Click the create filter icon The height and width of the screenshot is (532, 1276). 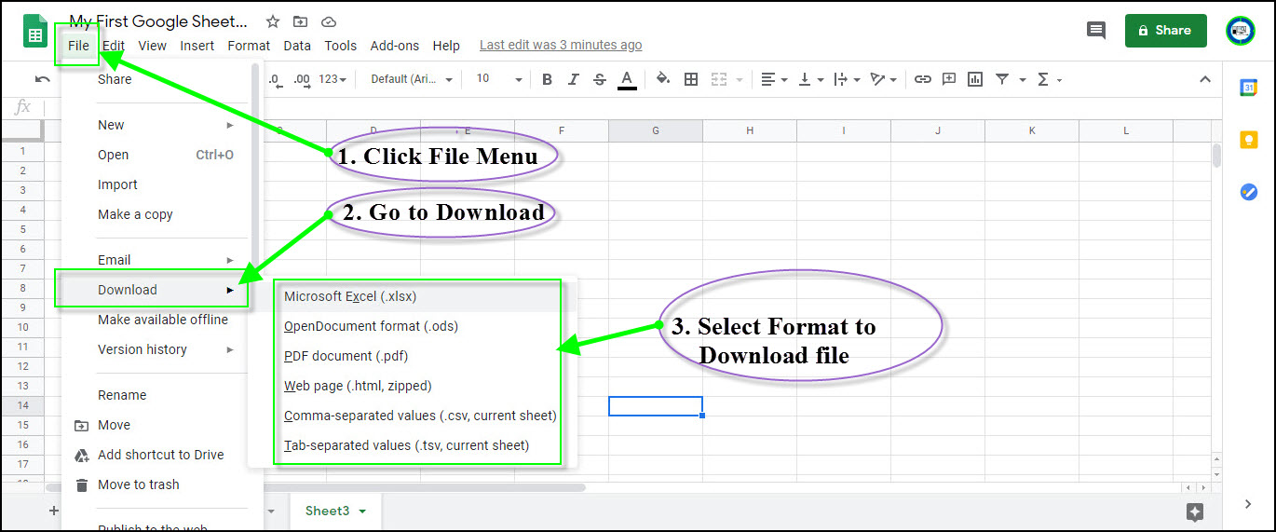click(1002, 79)
